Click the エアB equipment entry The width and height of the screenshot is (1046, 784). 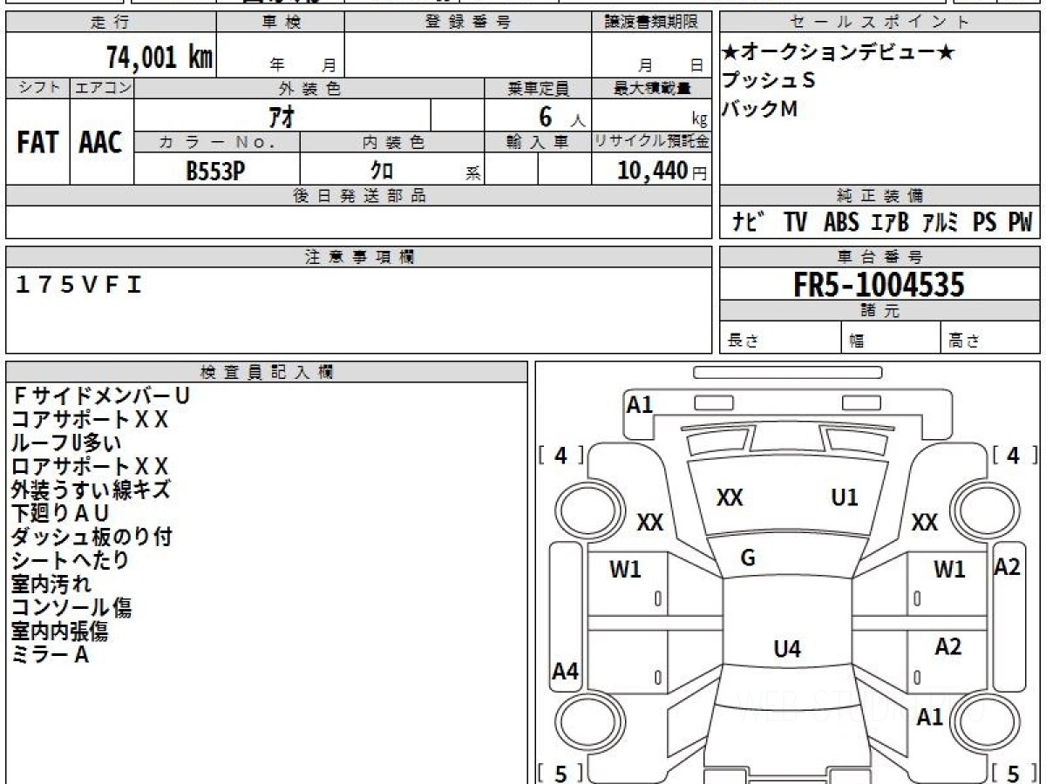pos(891,223)
